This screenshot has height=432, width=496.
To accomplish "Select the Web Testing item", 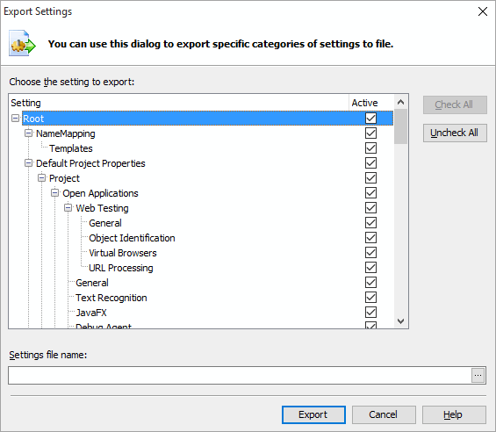I will (102, 208).
